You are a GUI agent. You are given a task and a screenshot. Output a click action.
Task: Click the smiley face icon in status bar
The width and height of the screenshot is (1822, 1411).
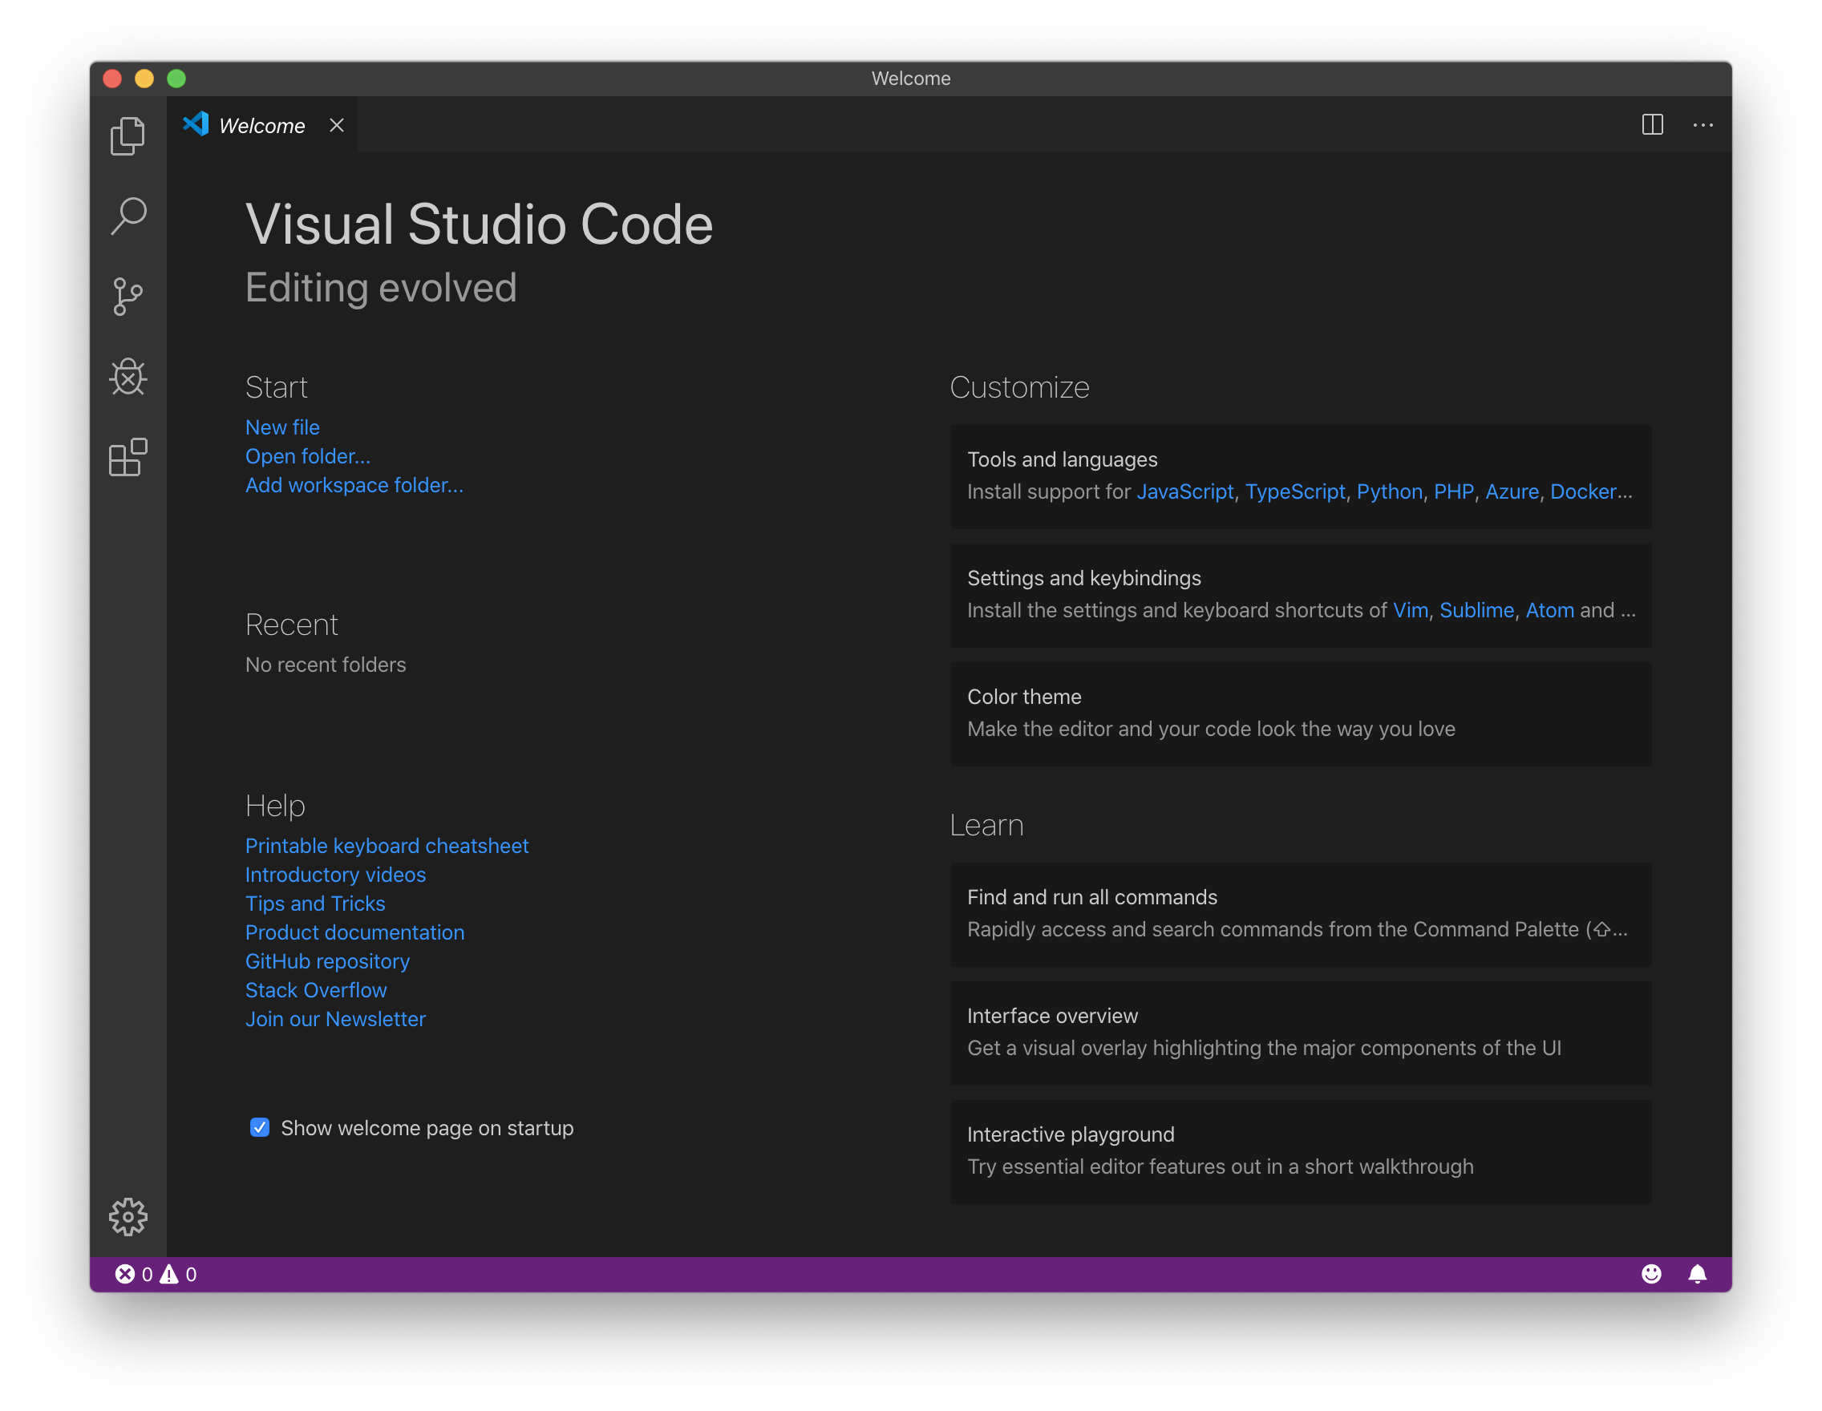(x=1650, y=1273)
